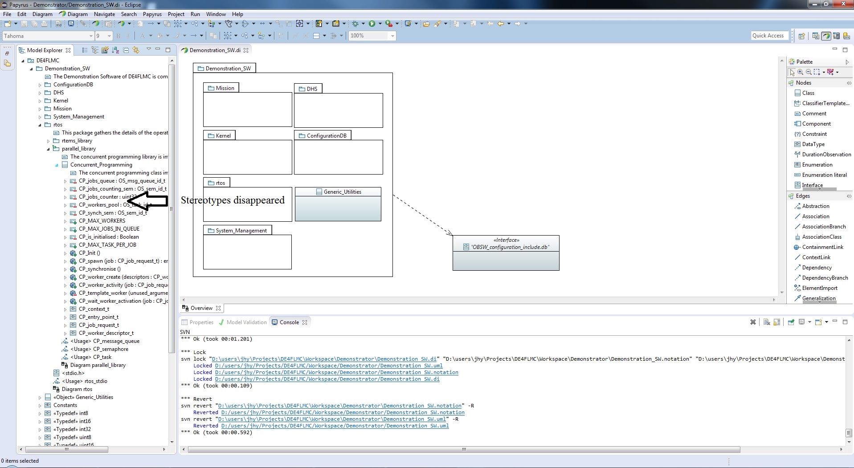
Task: Select Class node in palette
Action: [805, 93]
